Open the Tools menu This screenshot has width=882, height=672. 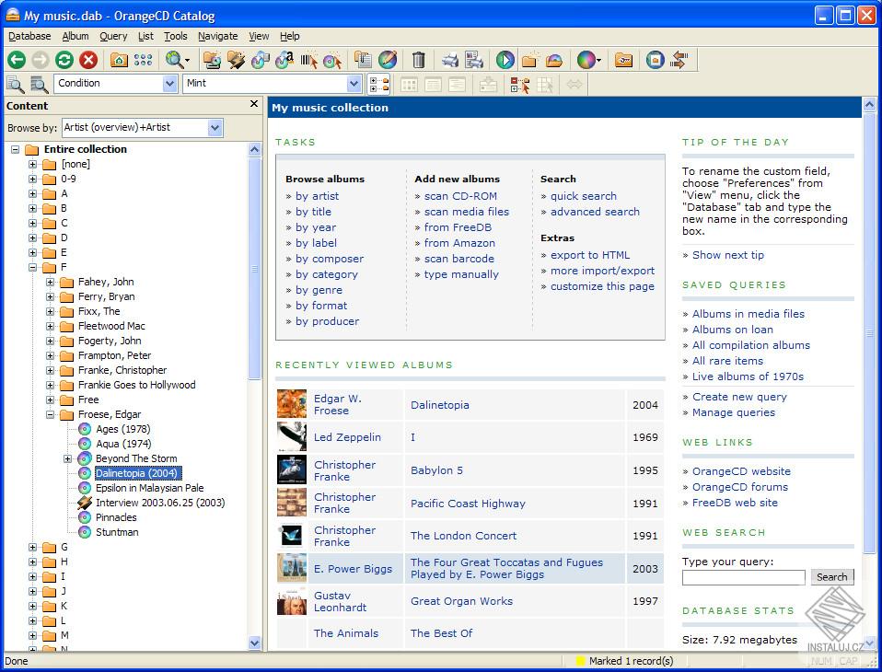(175, 36)
